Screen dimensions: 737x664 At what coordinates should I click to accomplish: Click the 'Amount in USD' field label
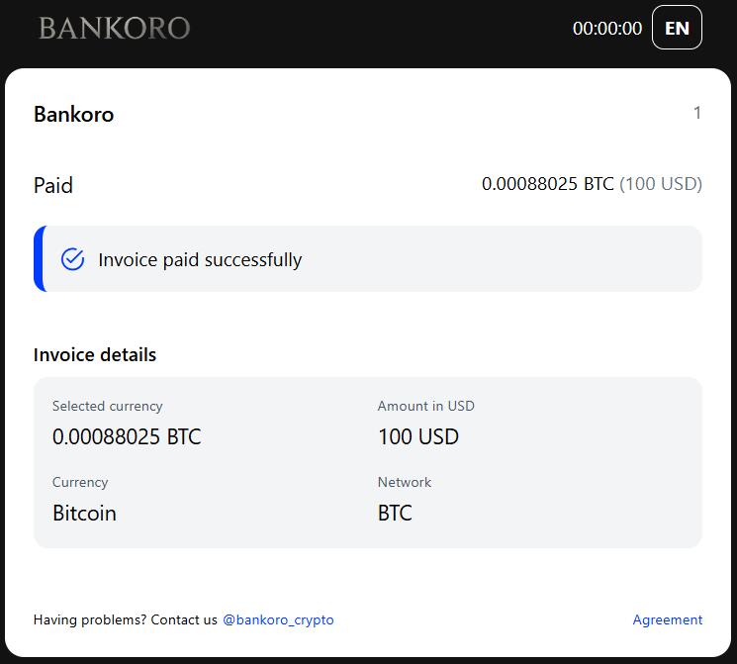pyautogui.click(x=426, y=406)
